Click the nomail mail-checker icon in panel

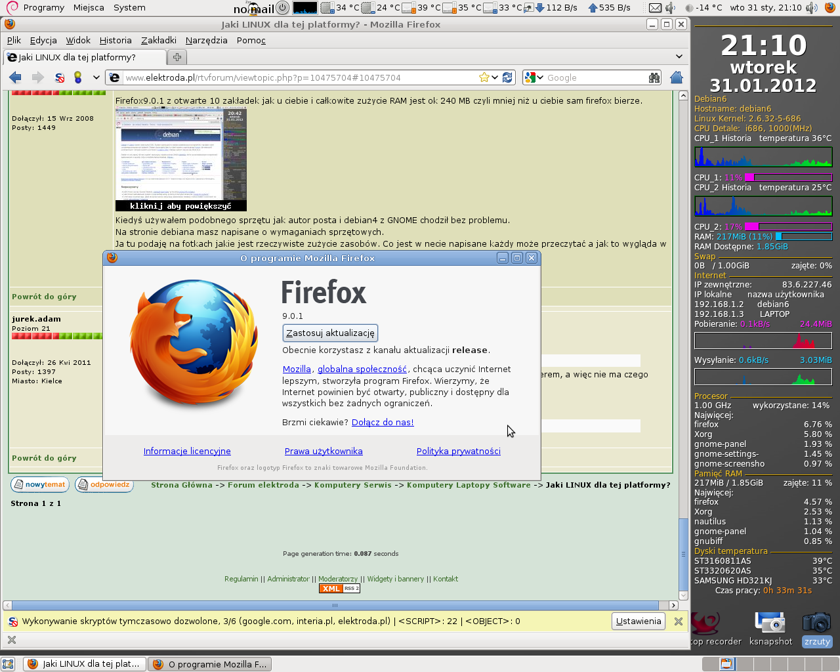(254, 8)
